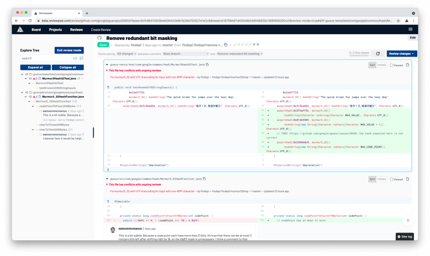Image resolution: width=430 pixels, height=256 pixels.
Task: Open the Reviews menu item
Action: tap(76, 30)
